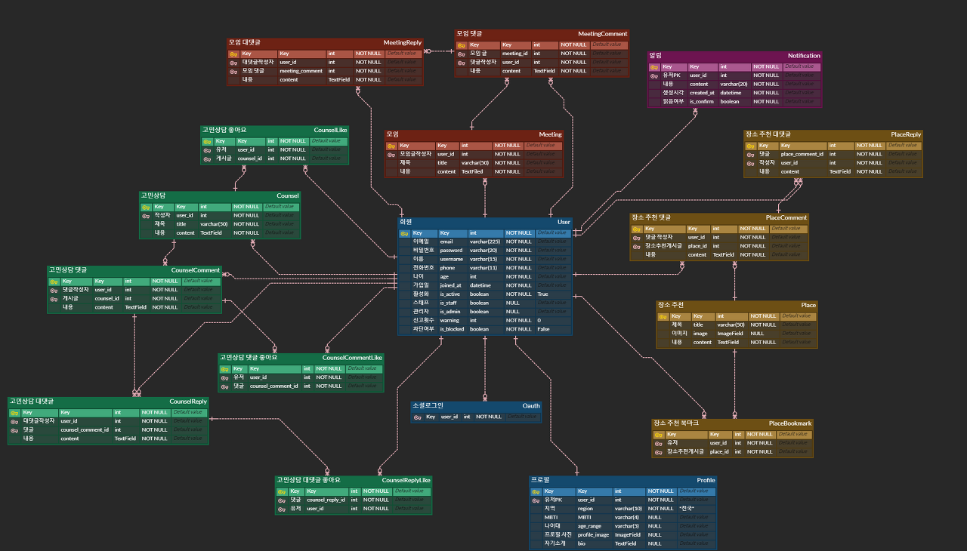Click foreign key icon beside 장소추천게시글 in PlaceBookmark
Image resolution: width=967 pixels, height=551 pixels.
pyautogui.click(x=658, y=451)
